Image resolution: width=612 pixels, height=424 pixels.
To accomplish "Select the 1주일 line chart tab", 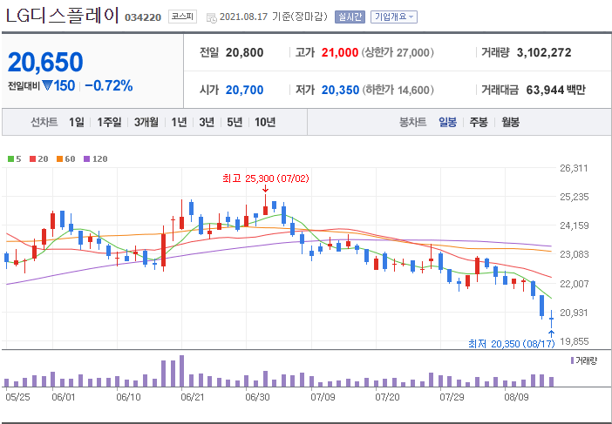I will [x=109, y=123].
